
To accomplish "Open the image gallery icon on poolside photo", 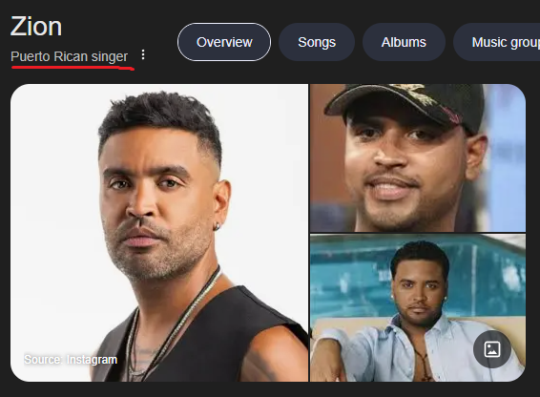I will (492, 349).
